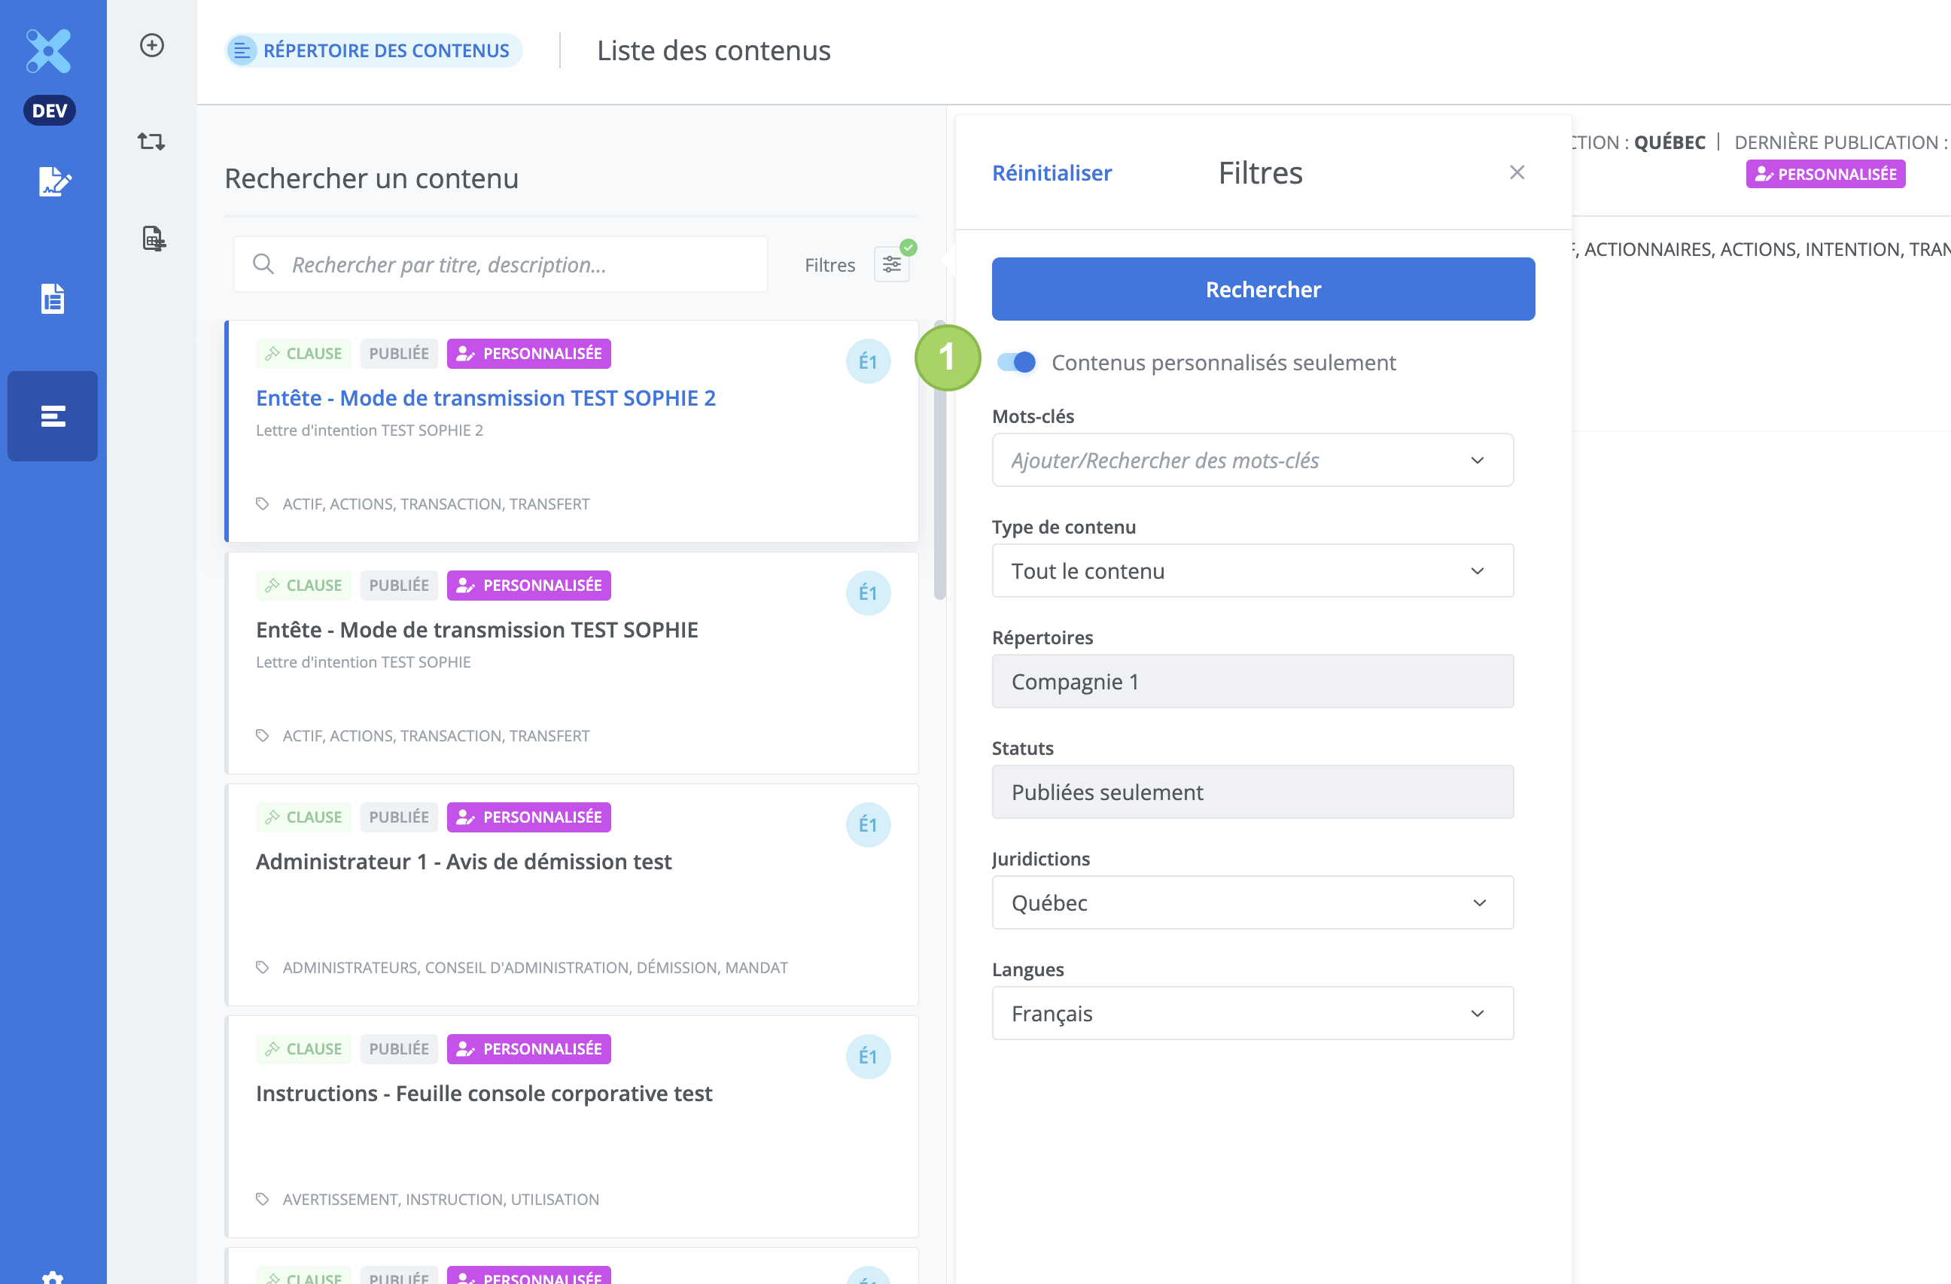Viewport: 1951px width, 1284px height.
Task: Open the document signing icon in blue sidebar
Action: (x=53, y=181)
